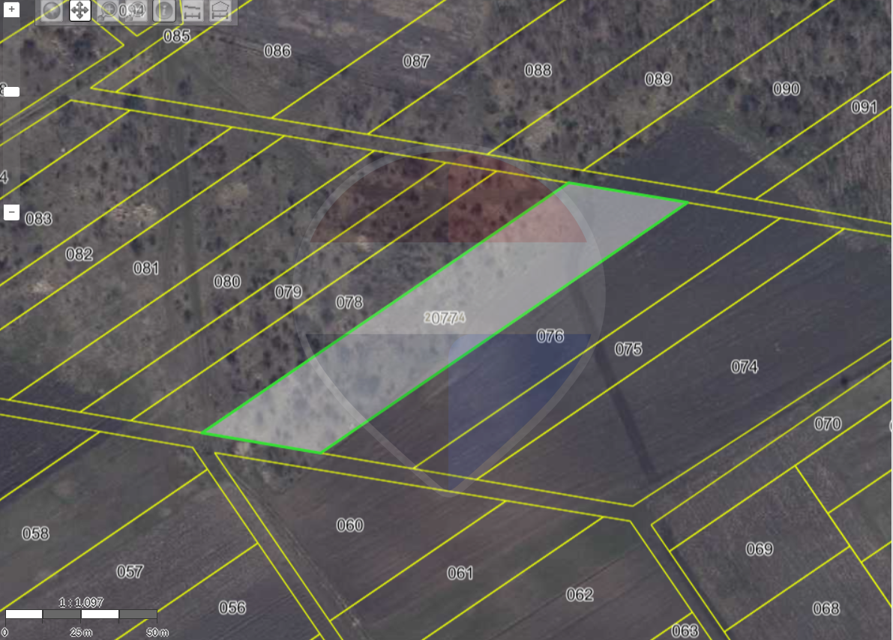Image resolution: width=893 pixels, height=640 pixels.
Task: Click the zoom slider handle
Action: point(12,92)
